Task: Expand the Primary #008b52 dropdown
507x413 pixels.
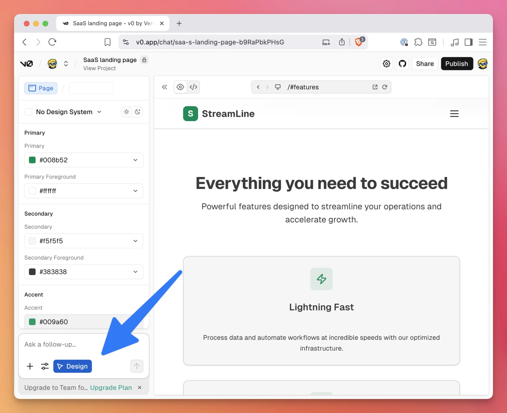Action: click(x=135, y=160)
